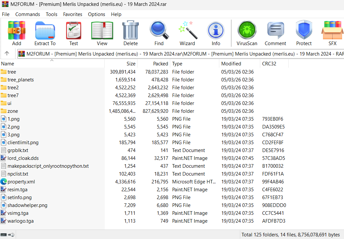Open the Favorites menu
Viewport: 344px width, 239px height.
pyautogui.click(x=72, y=14)
